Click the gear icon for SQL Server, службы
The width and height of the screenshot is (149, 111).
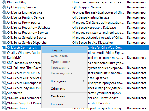coord(4,88)
